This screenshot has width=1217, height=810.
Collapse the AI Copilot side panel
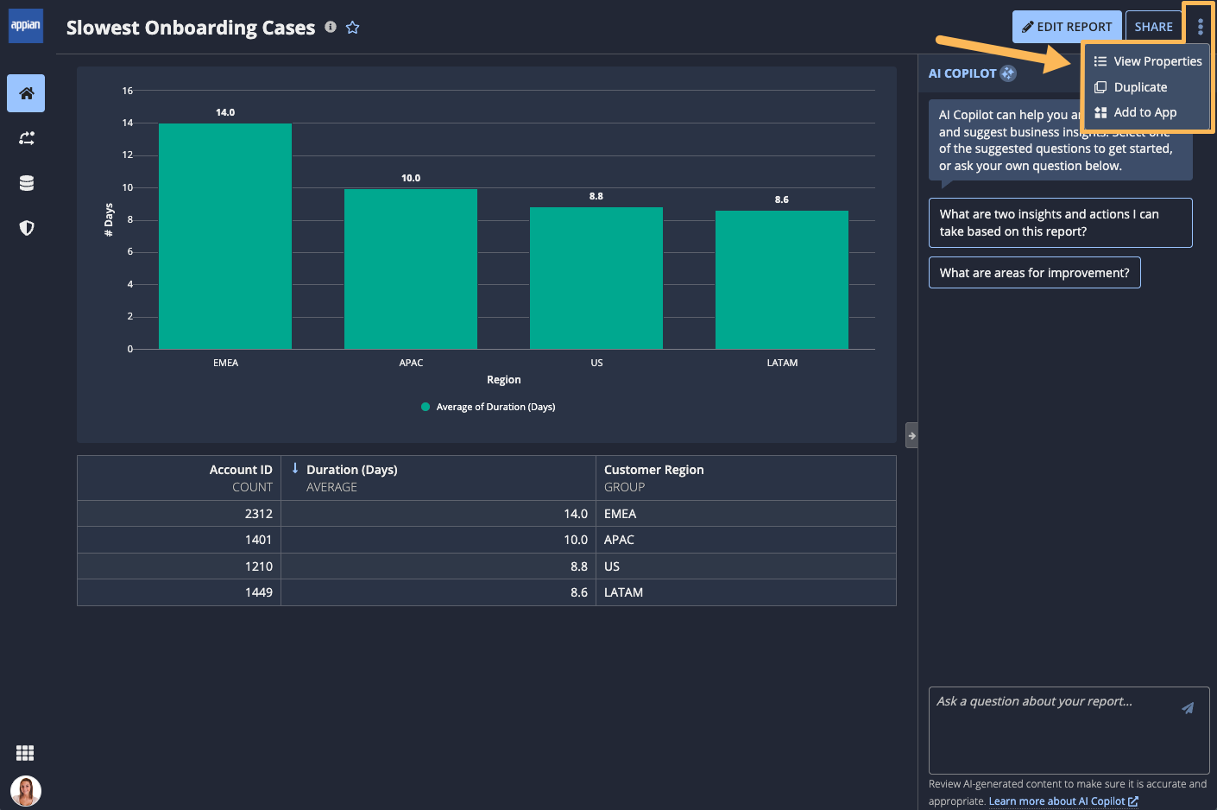point(911,435)
